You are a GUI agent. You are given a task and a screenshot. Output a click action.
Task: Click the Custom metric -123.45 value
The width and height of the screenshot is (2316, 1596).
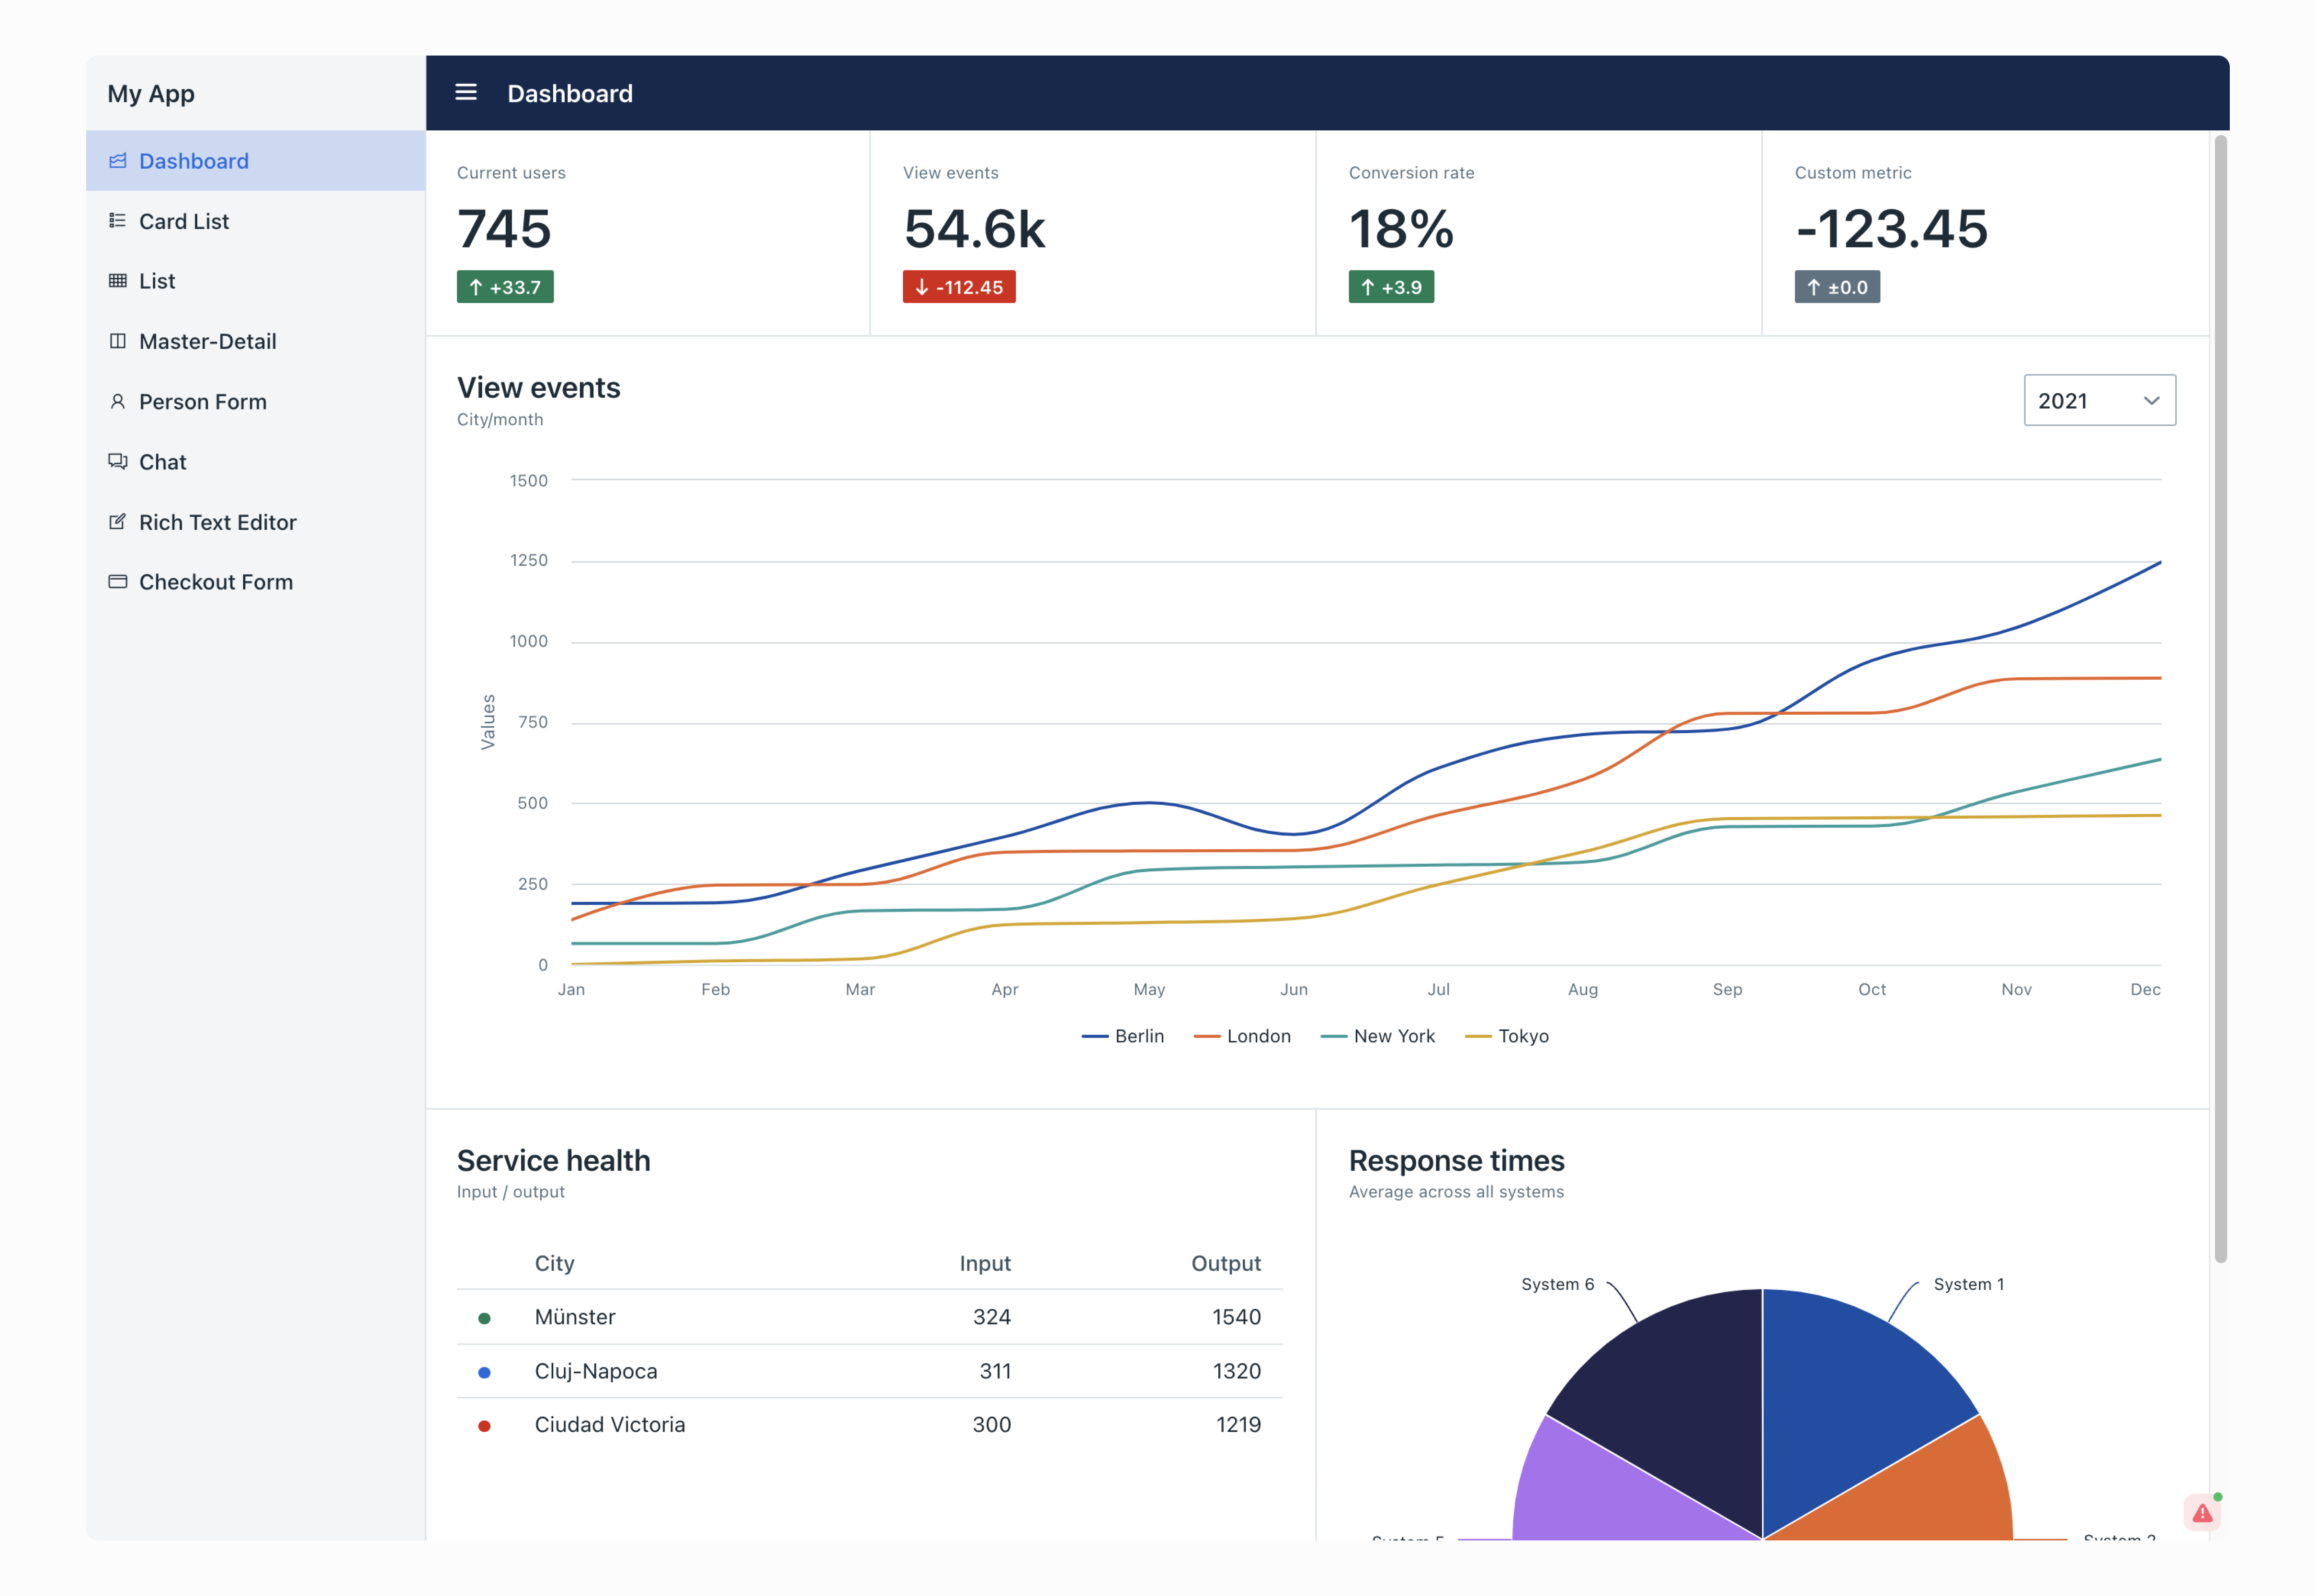1891,228
